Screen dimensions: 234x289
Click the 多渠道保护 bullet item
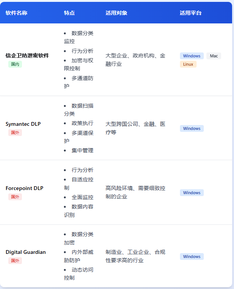(x=79, y=137)
